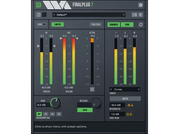Select 4X oversampling
Image resolution: width=179 pixels, height=134 pixels.
pos(52,114)
